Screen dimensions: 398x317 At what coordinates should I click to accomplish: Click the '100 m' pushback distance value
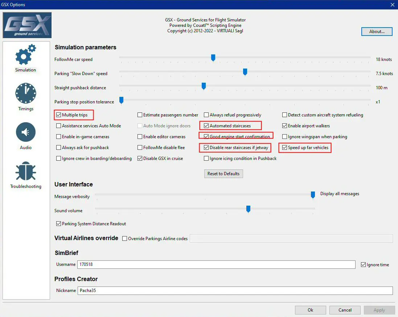pyautogui.click(x=382, y=88)
